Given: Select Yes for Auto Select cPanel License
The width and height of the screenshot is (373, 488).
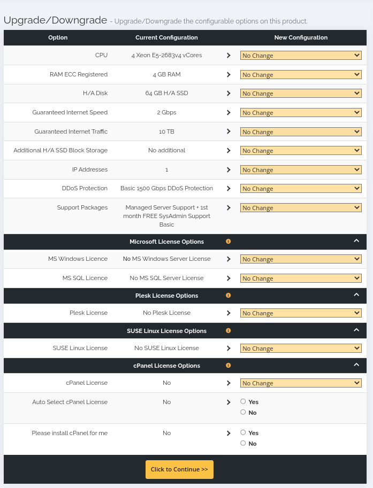Looking at the screenshot, I should tap(243, 401).
